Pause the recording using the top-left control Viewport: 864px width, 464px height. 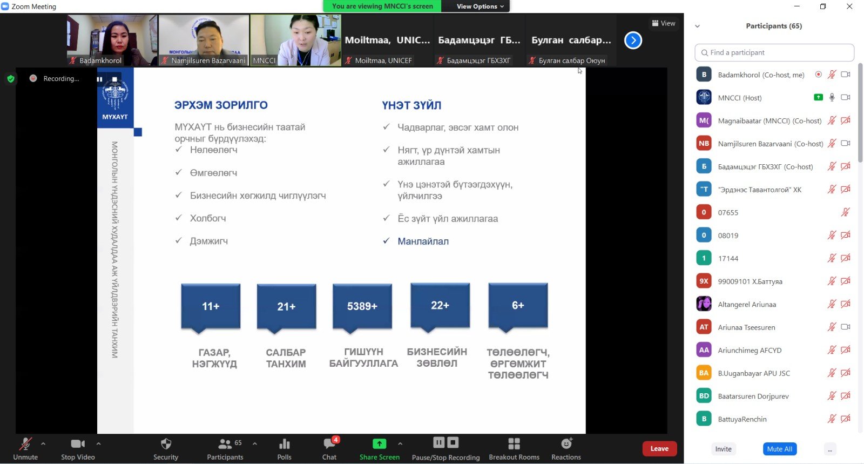click(x=100, y=79)
